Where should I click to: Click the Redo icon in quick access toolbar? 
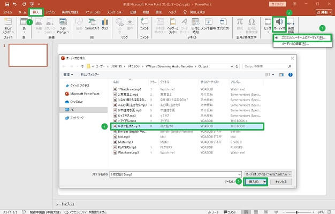(24, 4)
